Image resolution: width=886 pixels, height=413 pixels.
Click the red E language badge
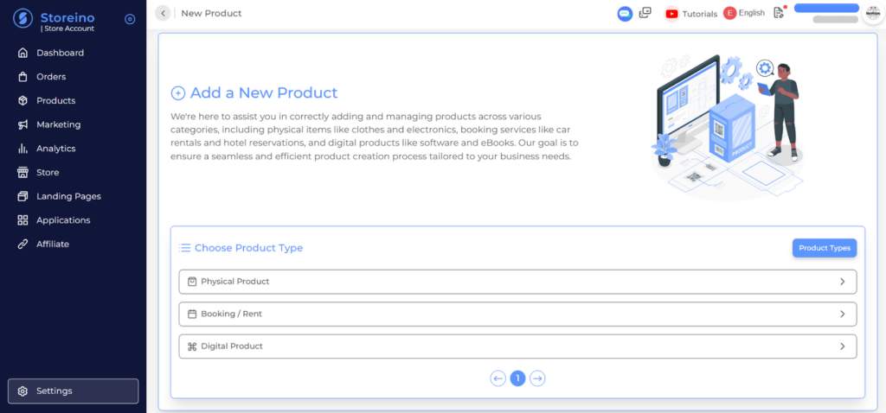click(x=730, y=13)
